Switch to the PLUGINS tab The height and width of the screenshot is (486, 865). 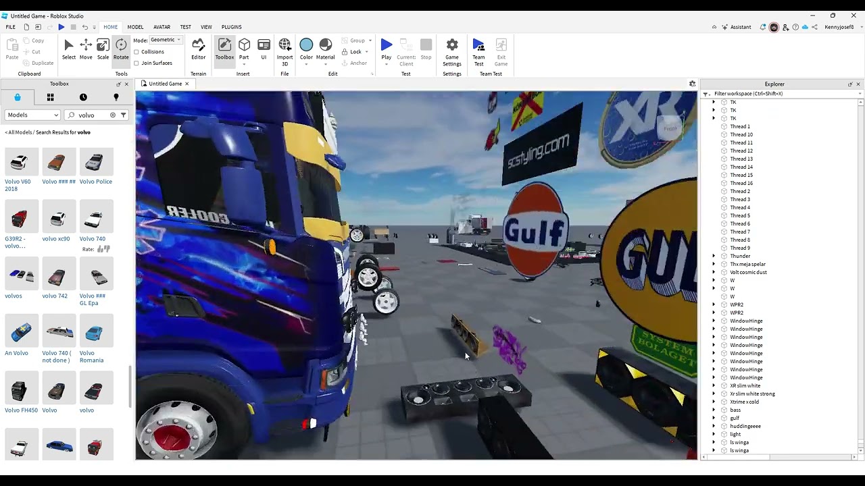(x=231, y=27)
